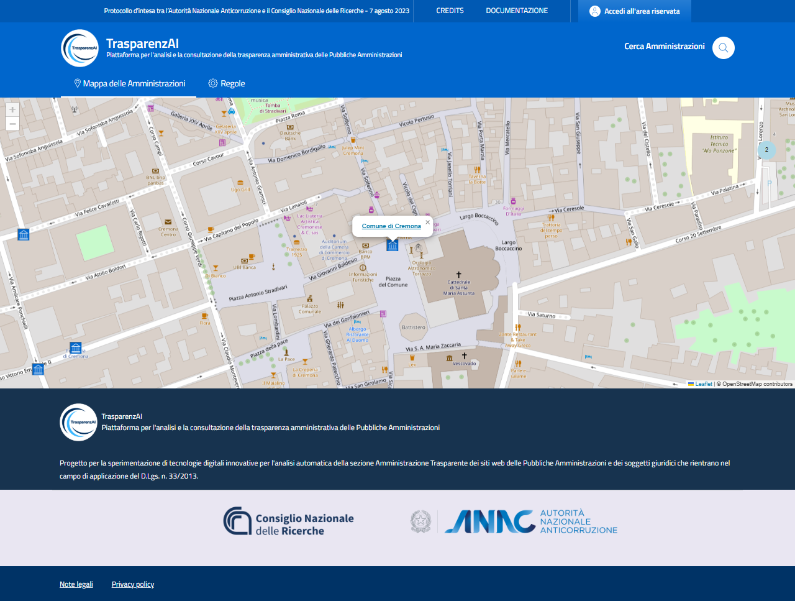This screenshot has height=601, width=795.
Task: Click the footer TrasparenzAI platform description text
Action: 271,428
